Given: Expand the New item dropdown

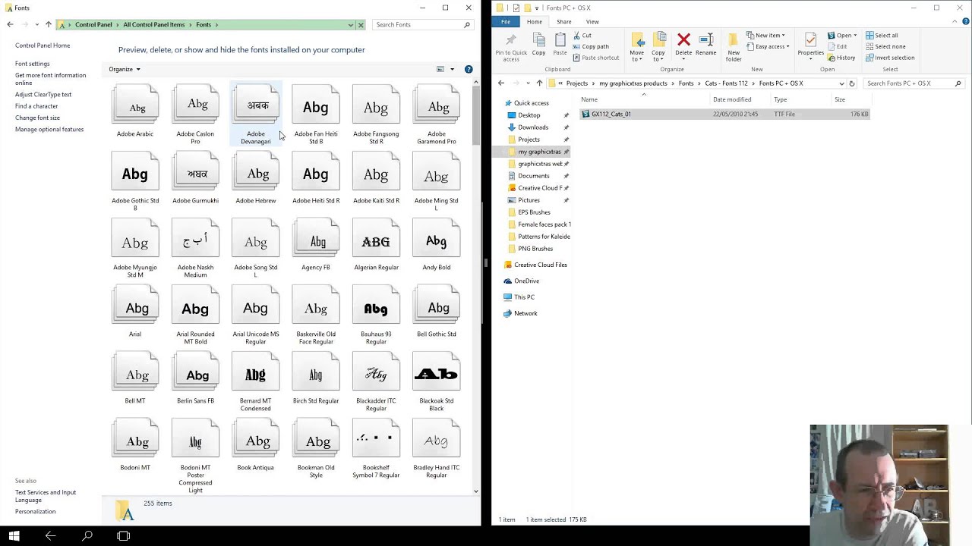Looking at the screenshot, I should [x=765, y=36].
